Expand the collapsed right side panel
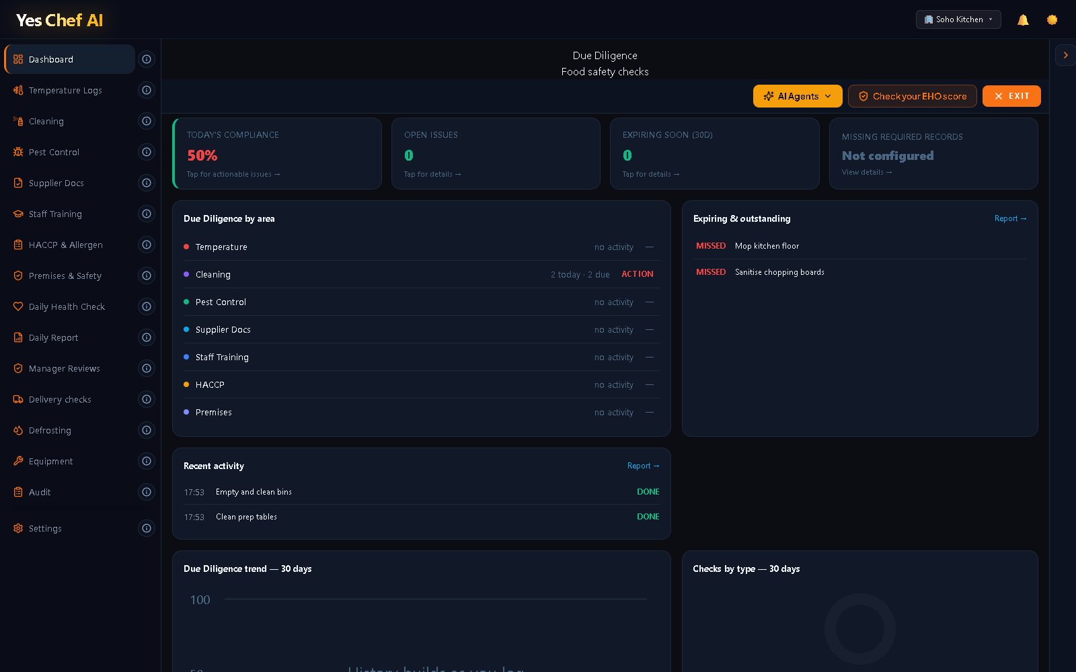 coord(1065,55)
